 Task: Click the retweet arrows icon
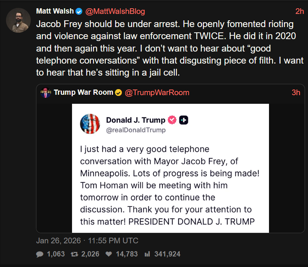point(74,254)
